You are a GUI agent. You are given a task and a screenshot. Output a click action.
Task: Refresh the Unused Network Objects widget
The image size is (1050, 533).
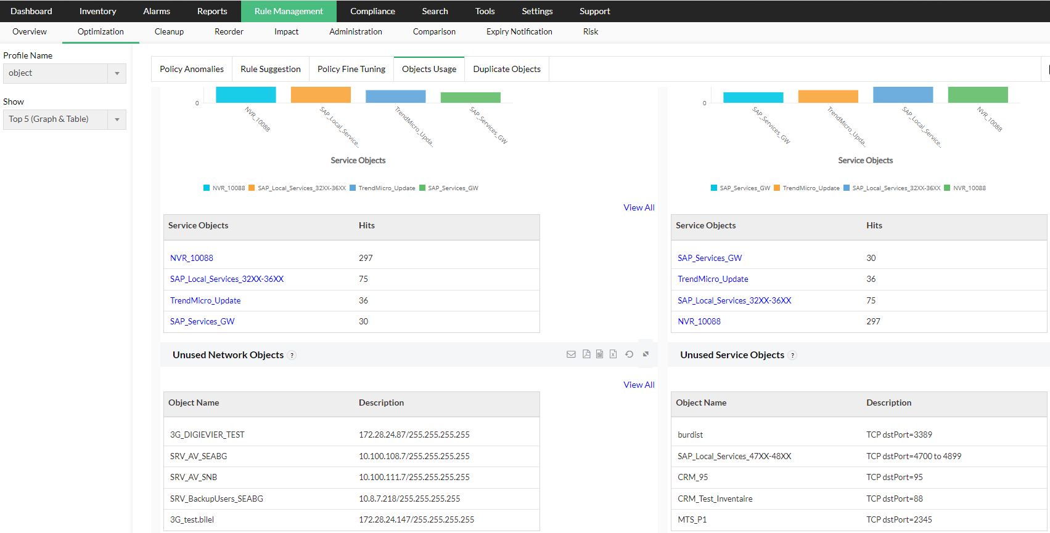(629, 355)
